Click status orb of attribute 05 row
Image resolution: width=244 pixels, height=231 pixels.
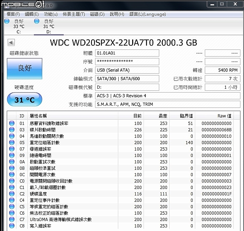click(x=12, y=142)
